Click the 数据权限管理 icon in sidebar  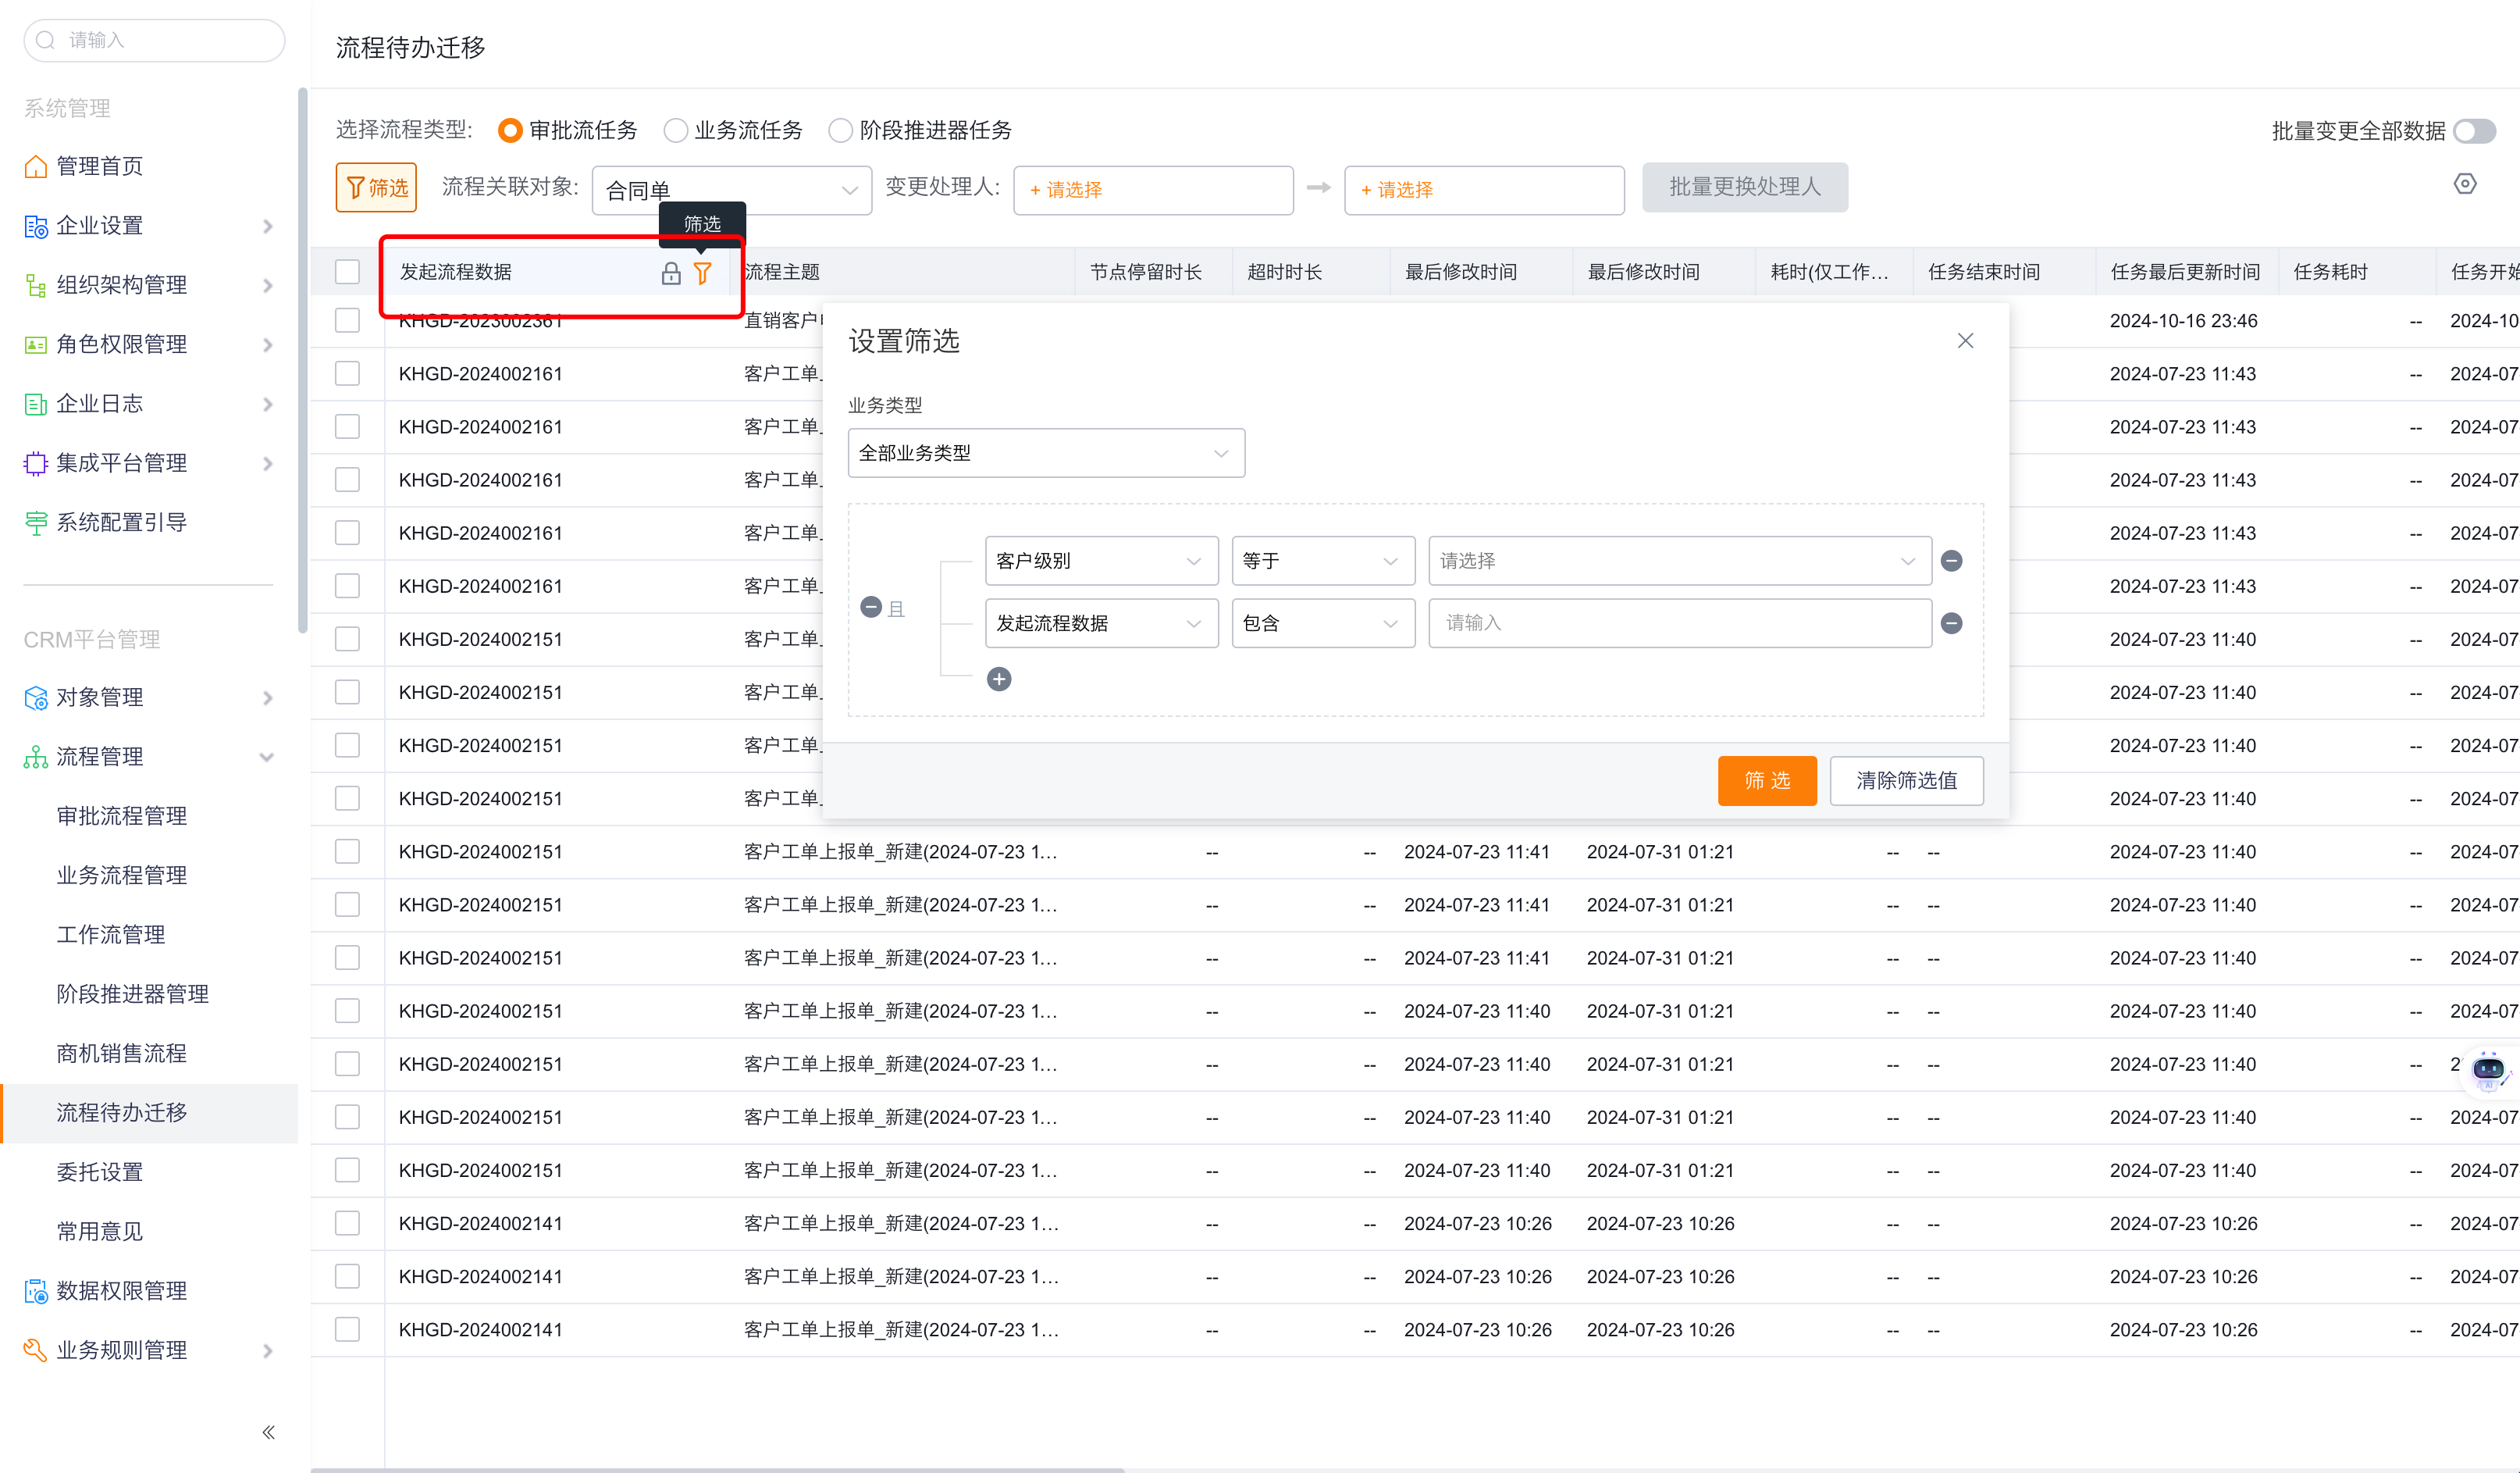coord(35,1291)
